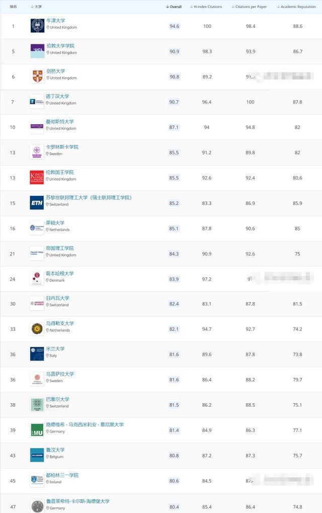This screenshot has width=322, height=513.
Task: Click the University of Milan logo
Action: [37, 354]
